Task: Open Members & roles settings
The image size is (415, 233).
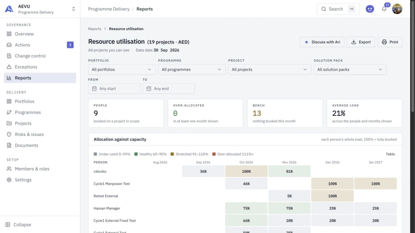Action: (40, 169)
